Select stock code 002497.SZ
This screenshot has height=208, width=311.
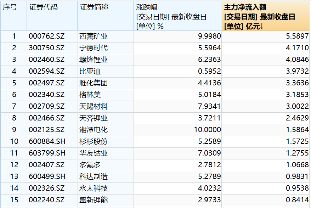pyautogui.click(x=47, y=83)
